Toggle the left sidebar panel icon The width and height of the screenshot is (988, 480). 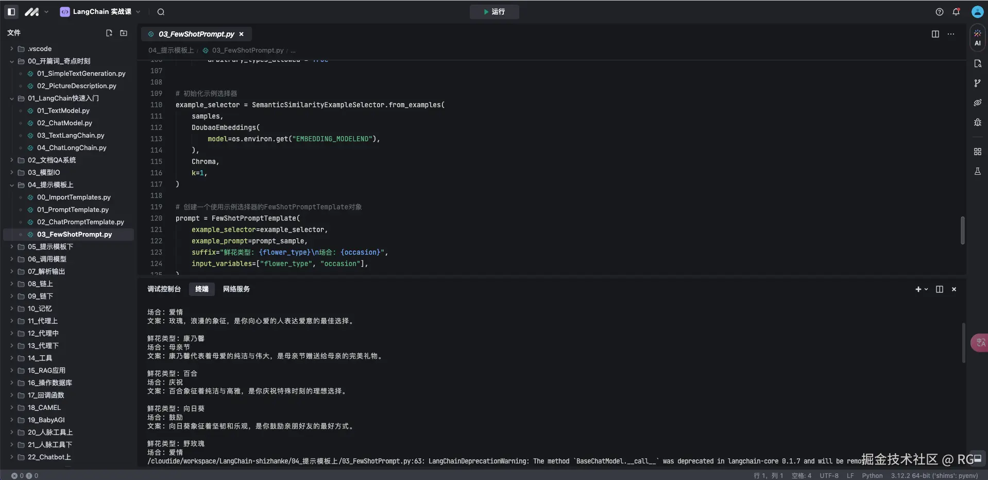point(11,11)
